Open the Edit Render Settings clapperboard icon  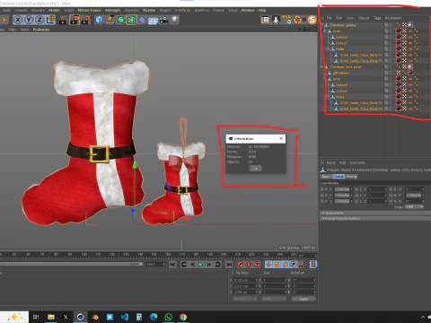(x=85, y=20)
